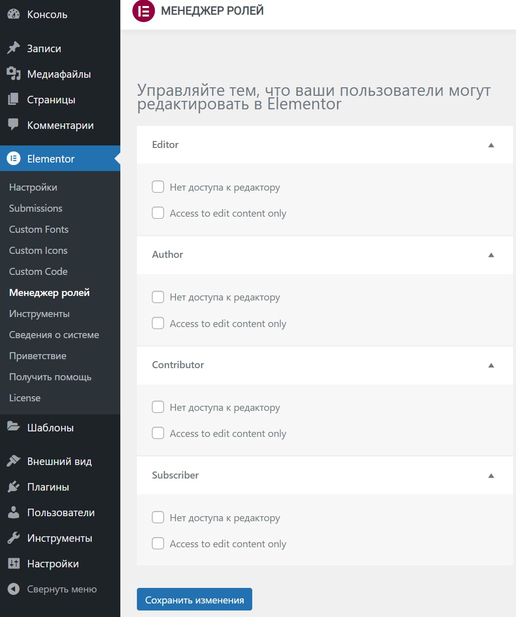The width and height of the screenshot is (516, 617).
Task: Click the Сохранить изменения button
Action: pyautogui.click(x=195, y=599)
